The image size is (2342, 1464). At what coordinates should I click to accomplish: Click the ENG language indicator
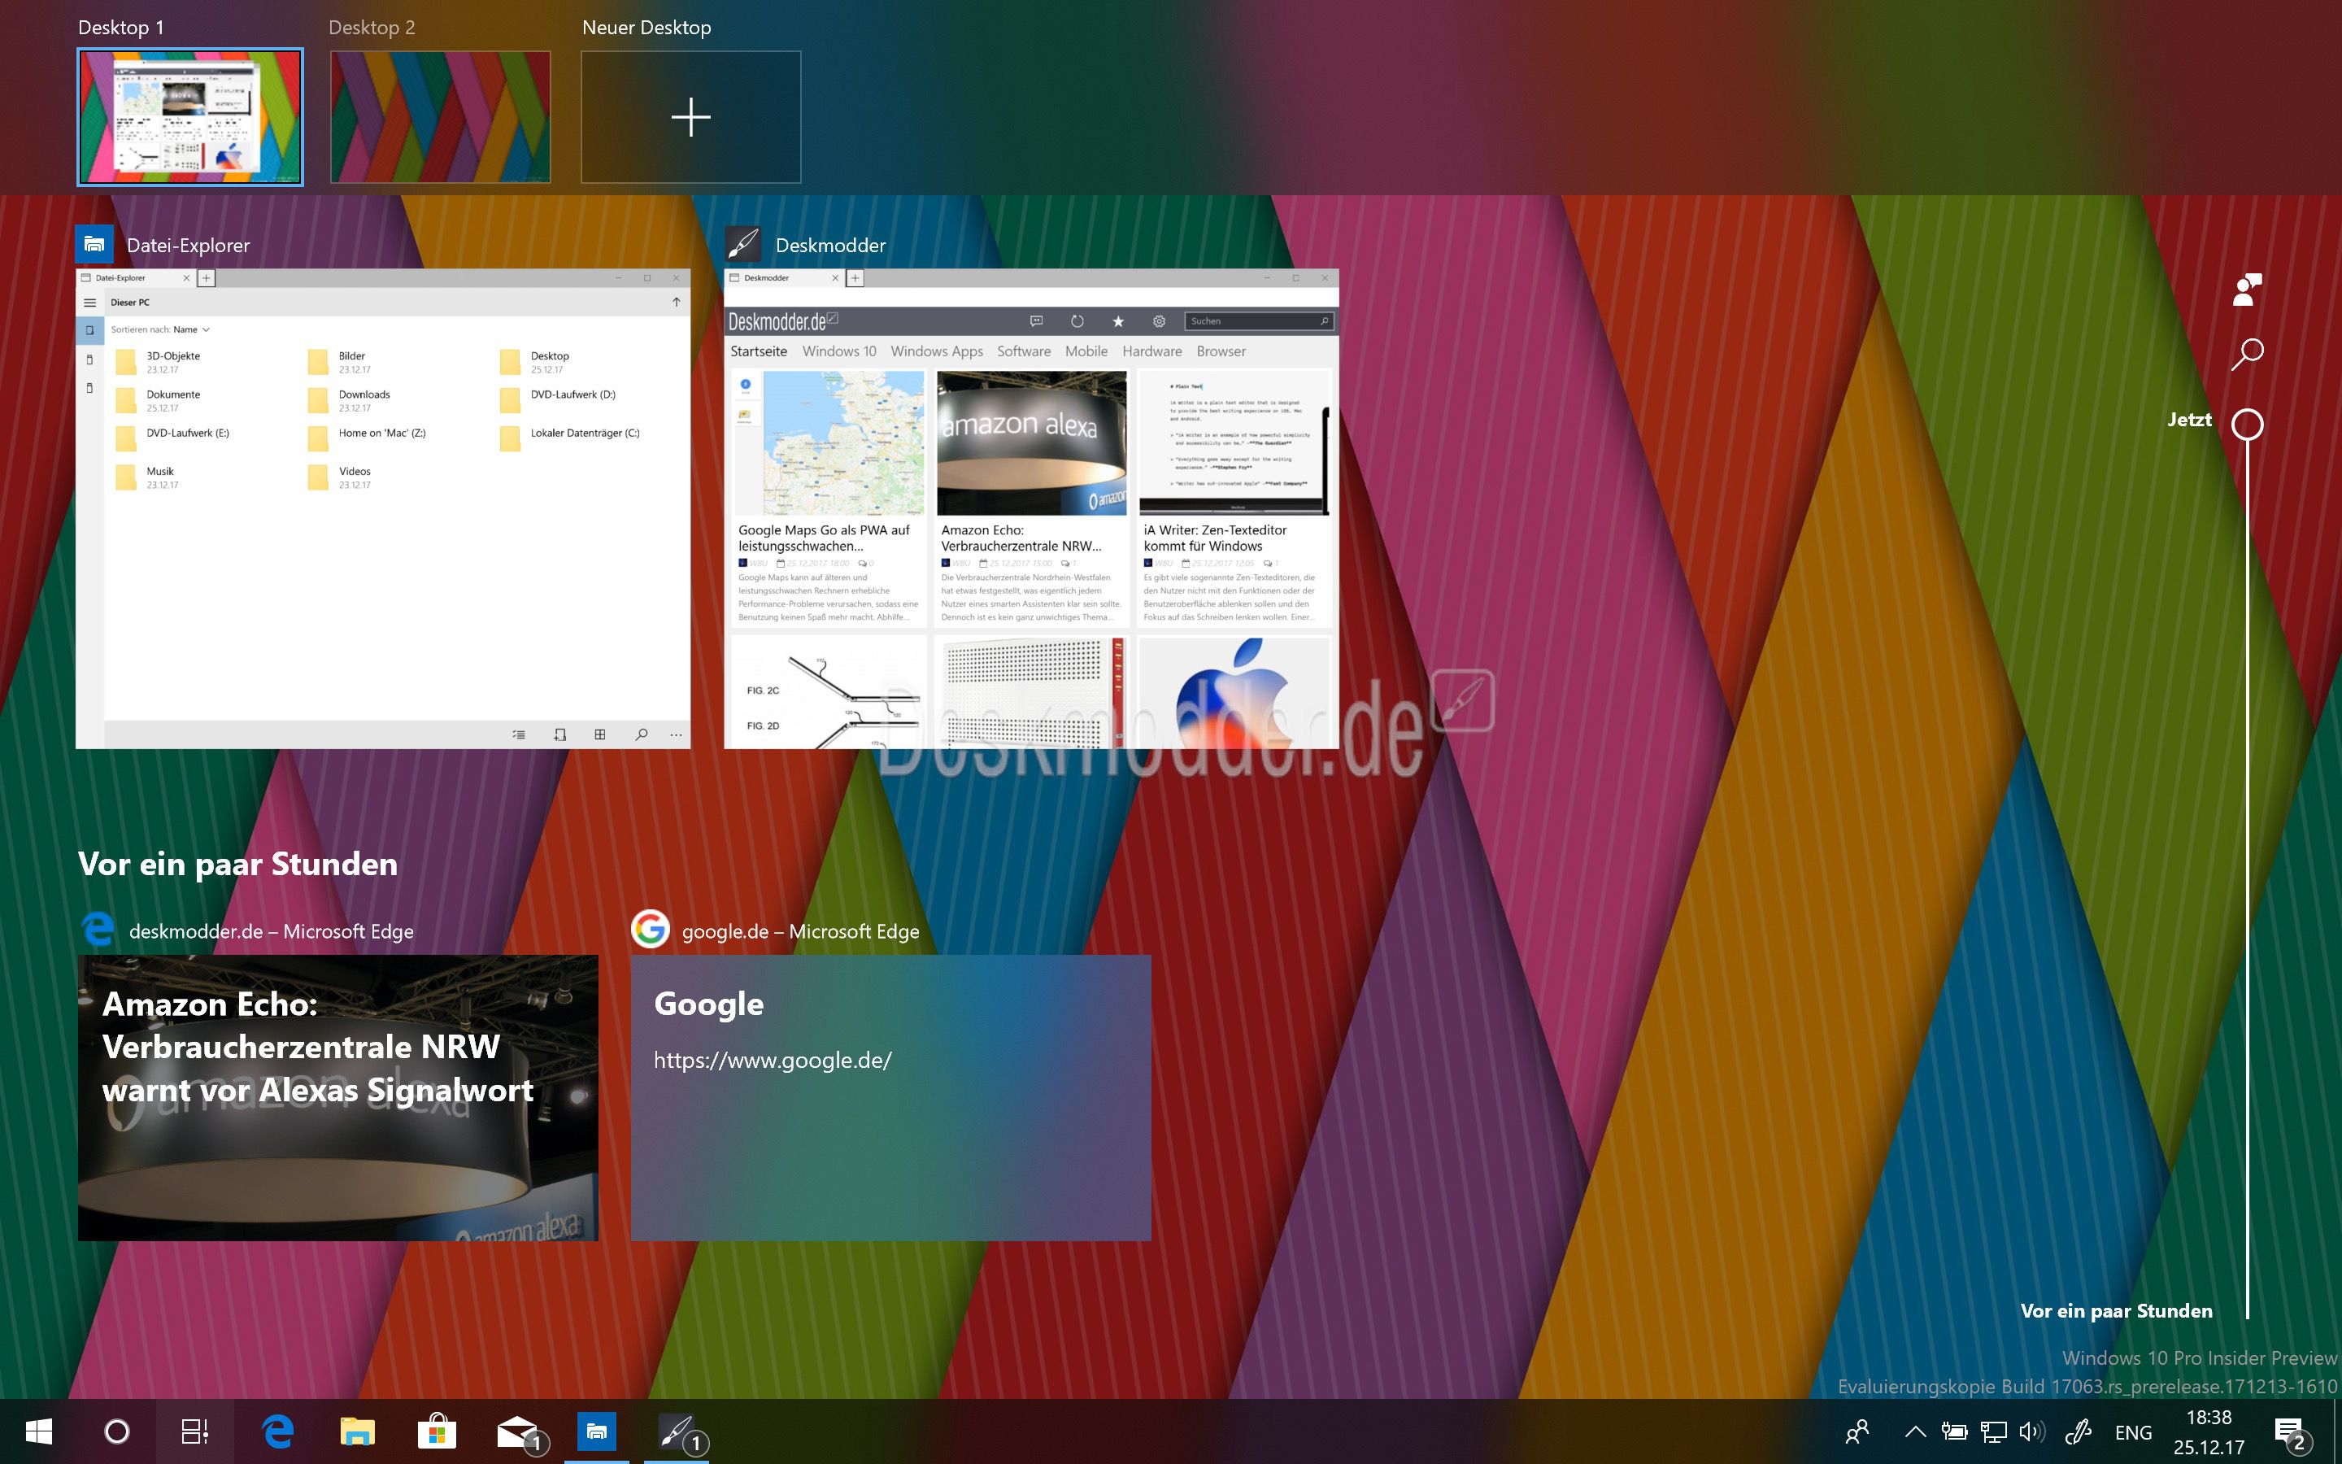2133,1432
